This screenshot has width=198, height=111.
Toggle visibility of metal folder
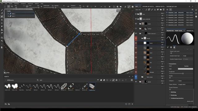tap(136, 24)
